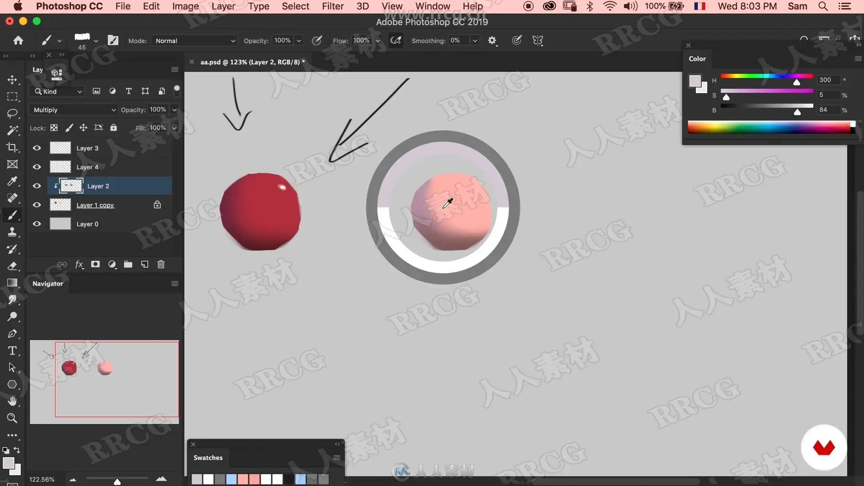The width and height of the screenshot is (864, 486).
Task: Open layer effects fx menu
Action: click(79, 265)
